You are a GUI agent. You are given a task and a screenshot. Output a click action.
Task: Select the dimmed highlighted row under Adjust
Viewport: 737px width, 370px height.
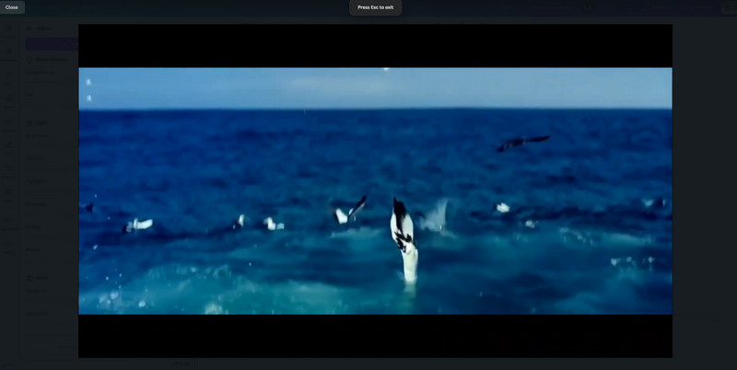(52, 43)
